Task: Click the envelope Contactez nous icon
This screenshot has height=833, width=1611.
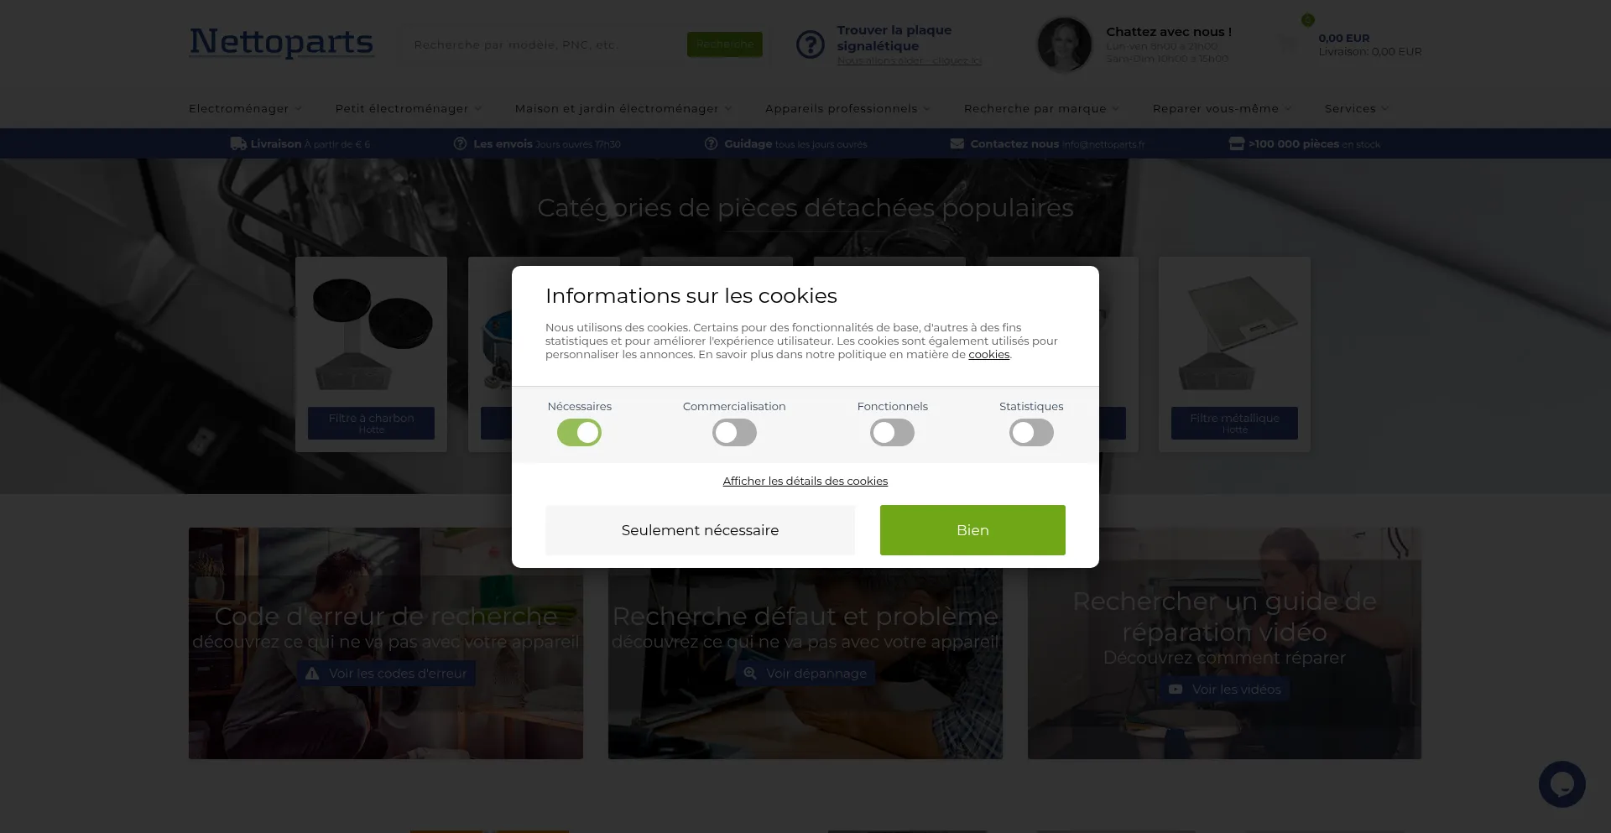Action: point(957,143)
